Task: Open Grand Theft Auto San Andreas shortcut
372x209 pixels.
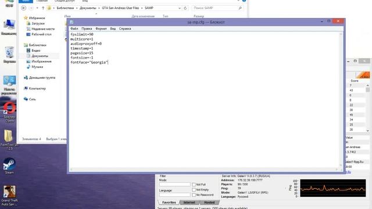Action: coord(9,196)
